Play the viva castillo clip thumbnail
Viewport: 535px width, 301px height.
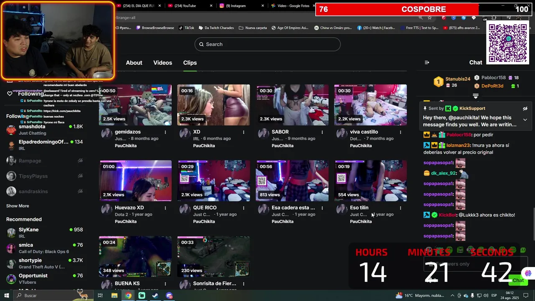(370, 105)
